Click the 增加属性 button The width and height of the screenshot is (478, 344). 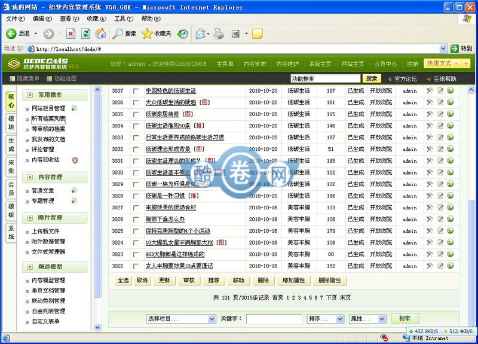[294, 280]
